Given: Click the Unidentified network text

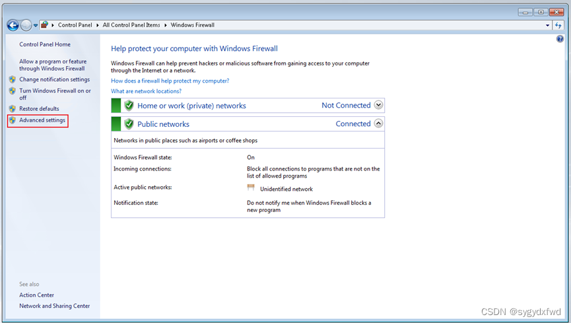Looking at the screenshot, I should coord(286,189).
